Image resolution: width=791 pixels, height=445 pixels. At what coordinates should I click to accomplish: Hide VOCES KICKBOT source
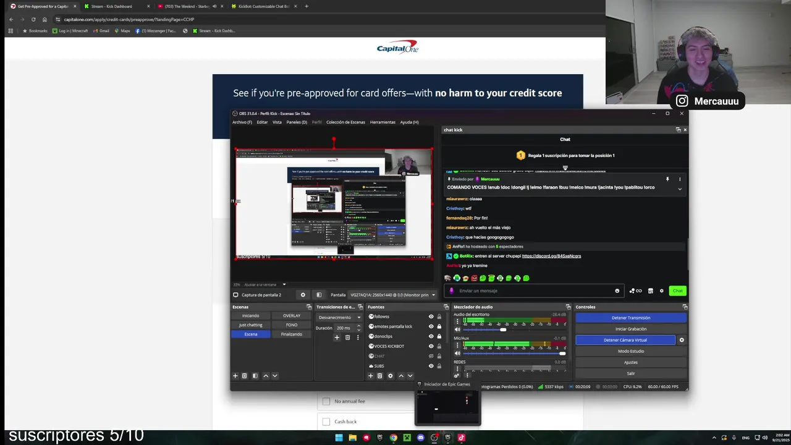[x=431, y=346]
